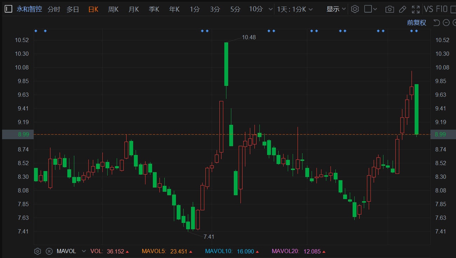Switch to the 周K weekly tab
456x258 pixels.
tap(113, 9)
